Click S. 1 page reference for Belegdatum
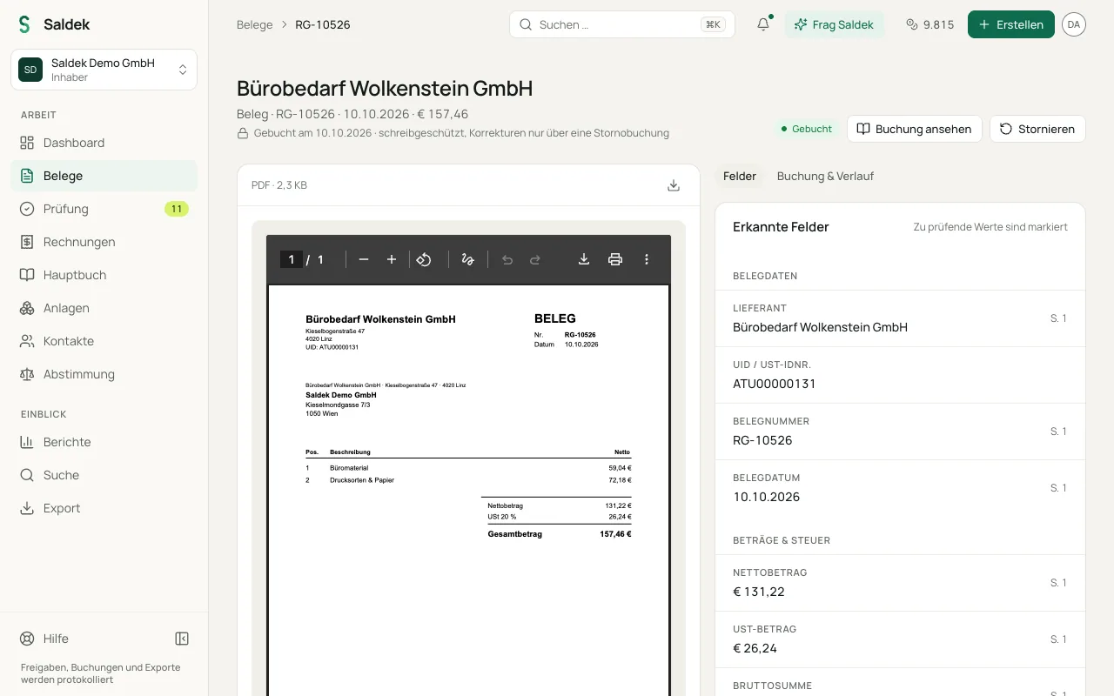 tap(1058, 488)
